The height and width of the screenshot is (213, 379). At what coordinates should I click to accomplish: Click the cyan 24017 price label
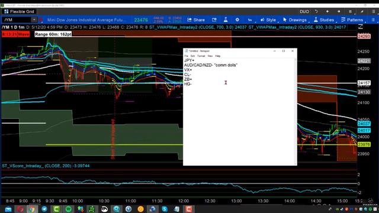tap(364, 130)
